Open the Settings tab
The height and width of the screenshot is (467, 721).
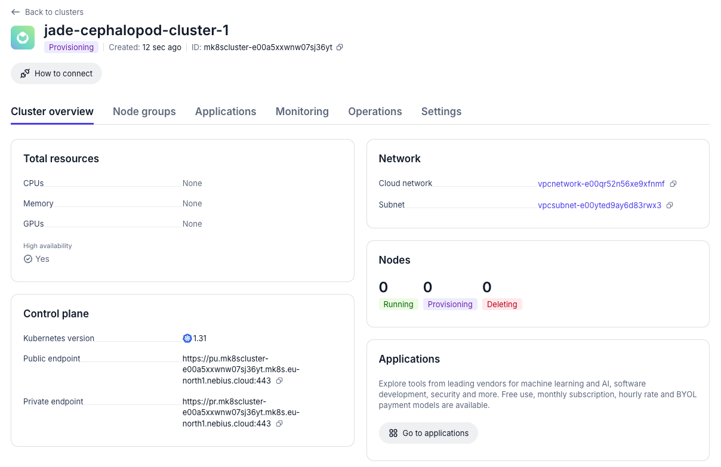(x=441, y=112)
